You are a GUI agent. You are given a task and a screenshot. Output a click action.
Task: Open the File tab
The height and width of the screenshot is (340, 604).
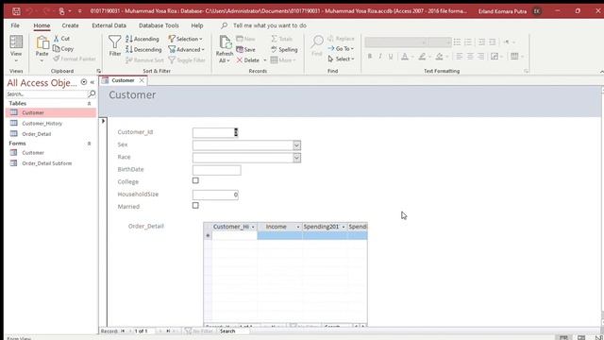(15, 25)
